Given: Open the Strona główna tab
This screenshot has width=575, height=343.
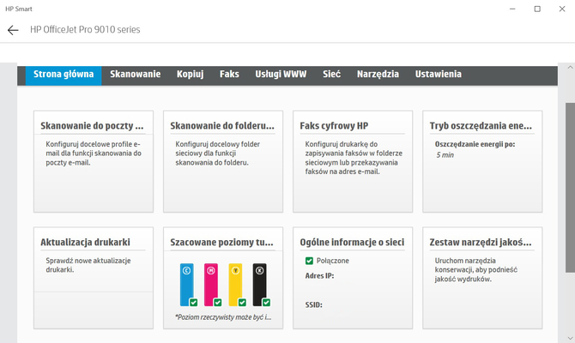Looking at the screenshot, I should point(64,75).
